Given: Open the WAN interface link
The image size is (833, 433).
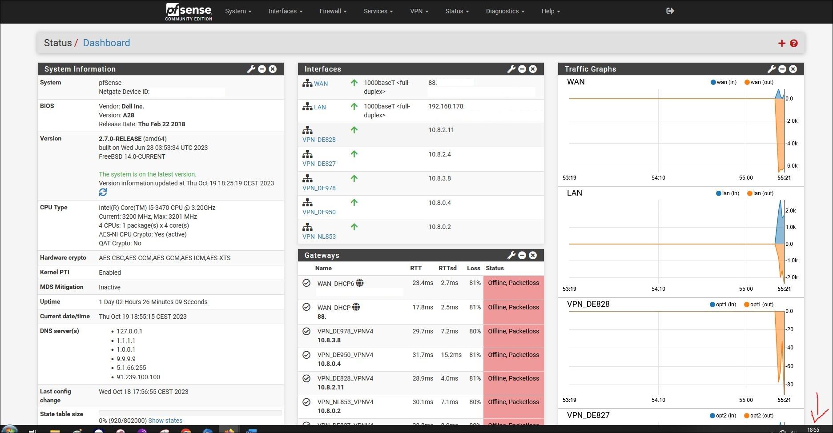Looking at the screenshot, I should [321, 84].
